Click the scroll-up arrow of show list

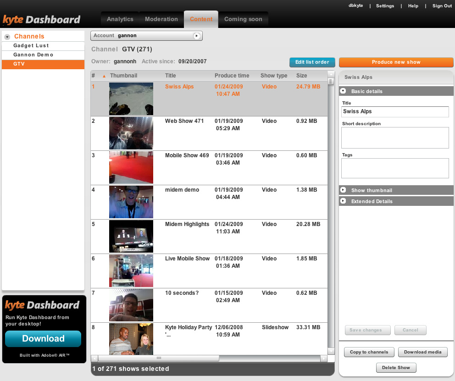[x=331, y=74]
